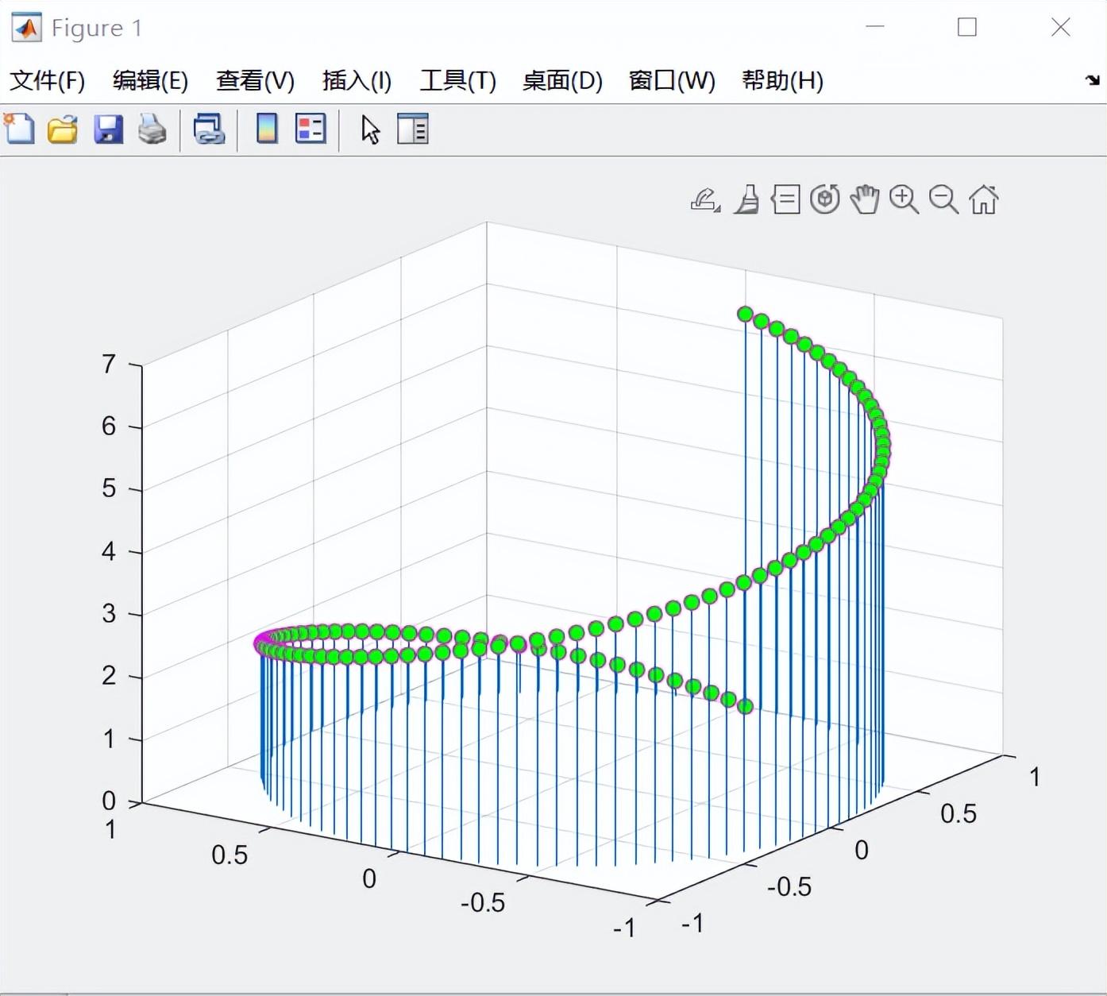The image size is (1107, 996).
Task: Open the 帮助(H) menu
Action: [x=782, y=80]
